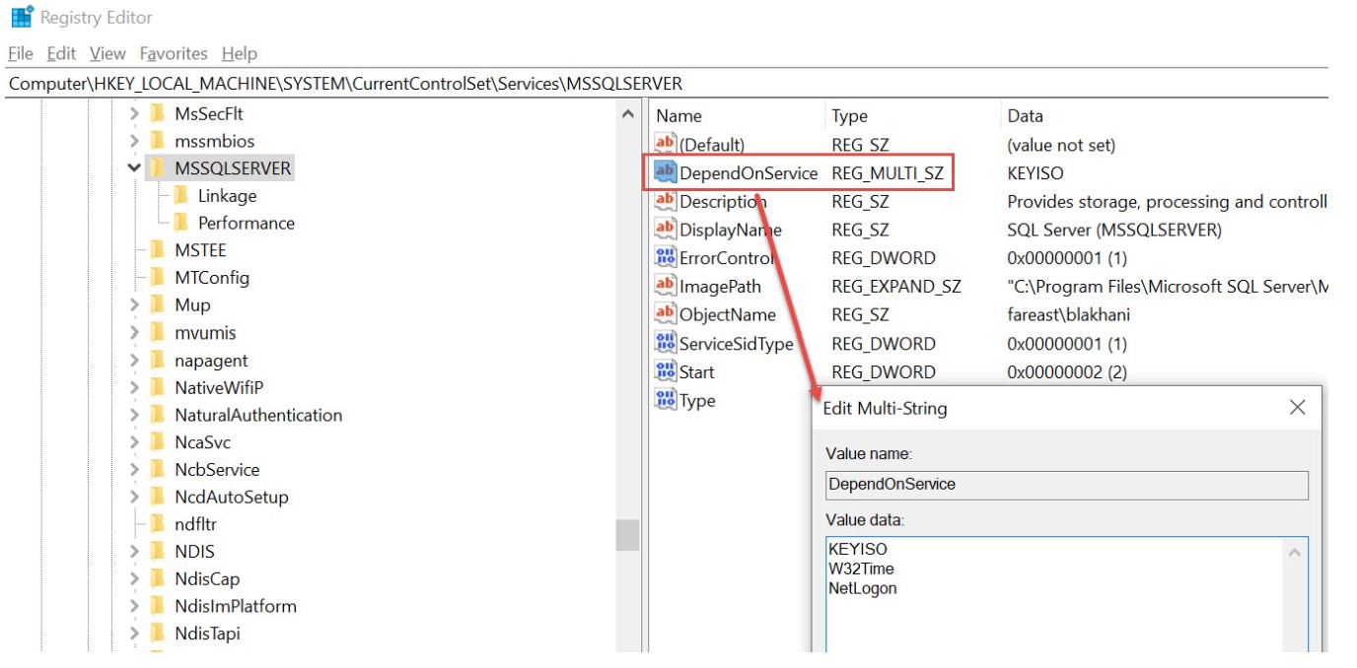Select the NcdAutoSetup key

point(232,498)
